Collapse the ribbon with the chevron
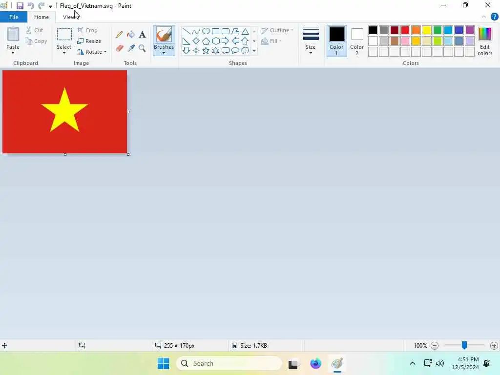The height and width of the screenshot is (375, 500). pyautogui.click(x=484, y=17)
